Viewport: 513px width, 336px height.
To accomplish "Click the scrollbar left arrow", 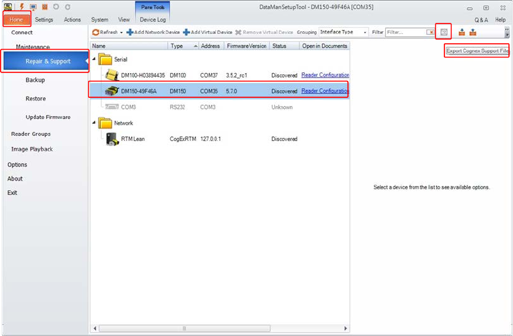I will (95, 328).
